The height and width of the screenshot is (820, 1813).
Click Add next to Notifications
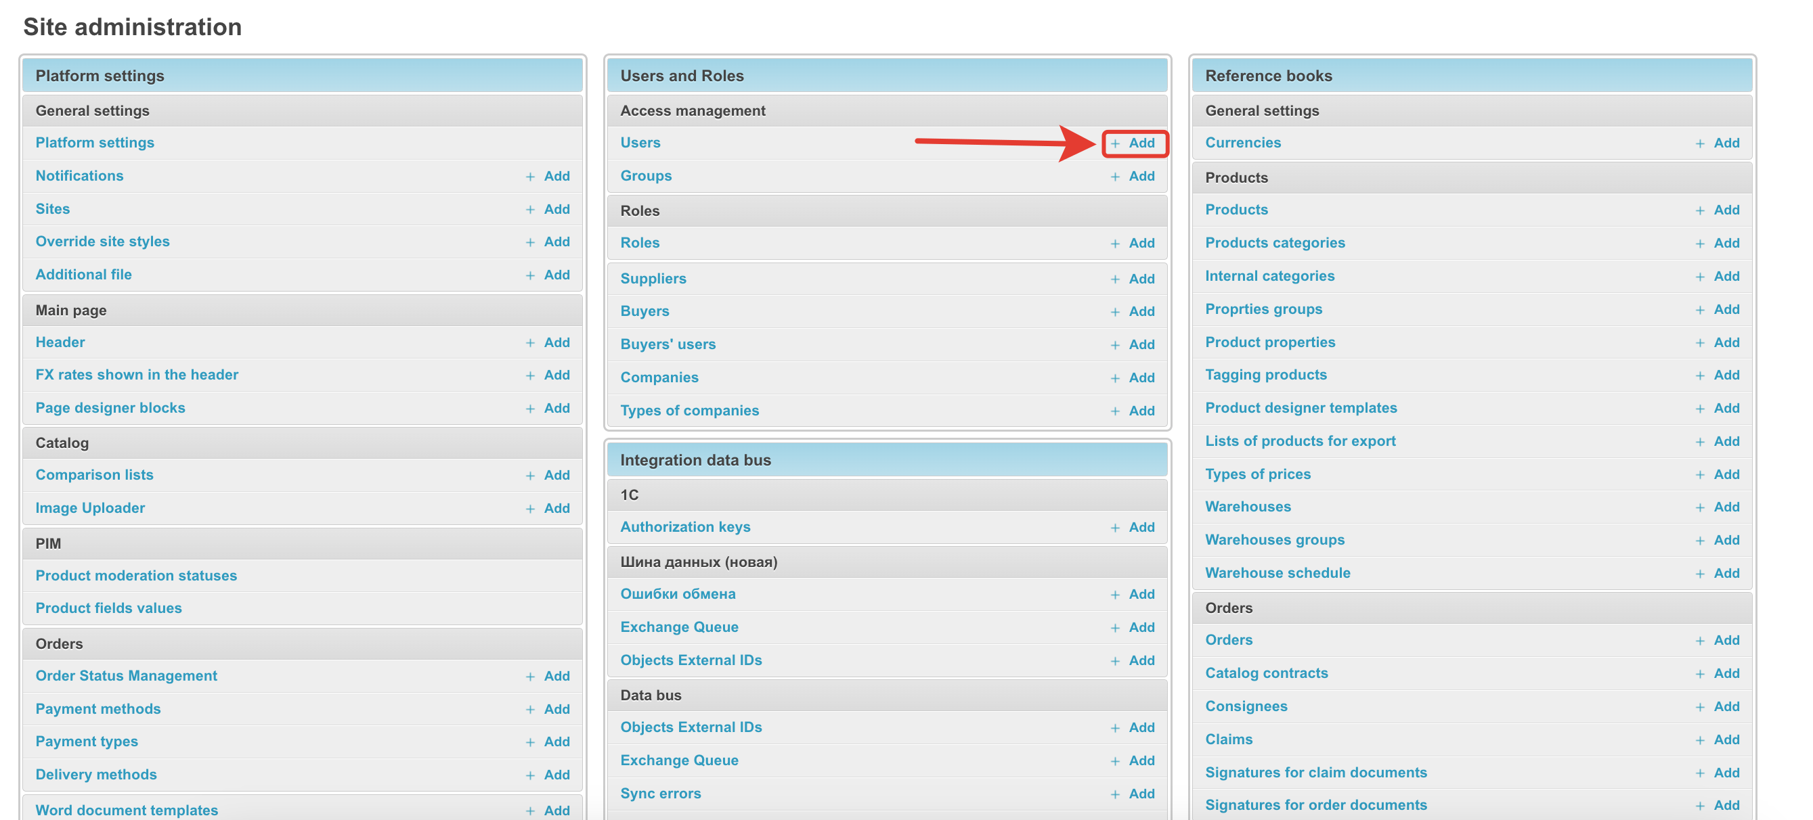(556, 176)
